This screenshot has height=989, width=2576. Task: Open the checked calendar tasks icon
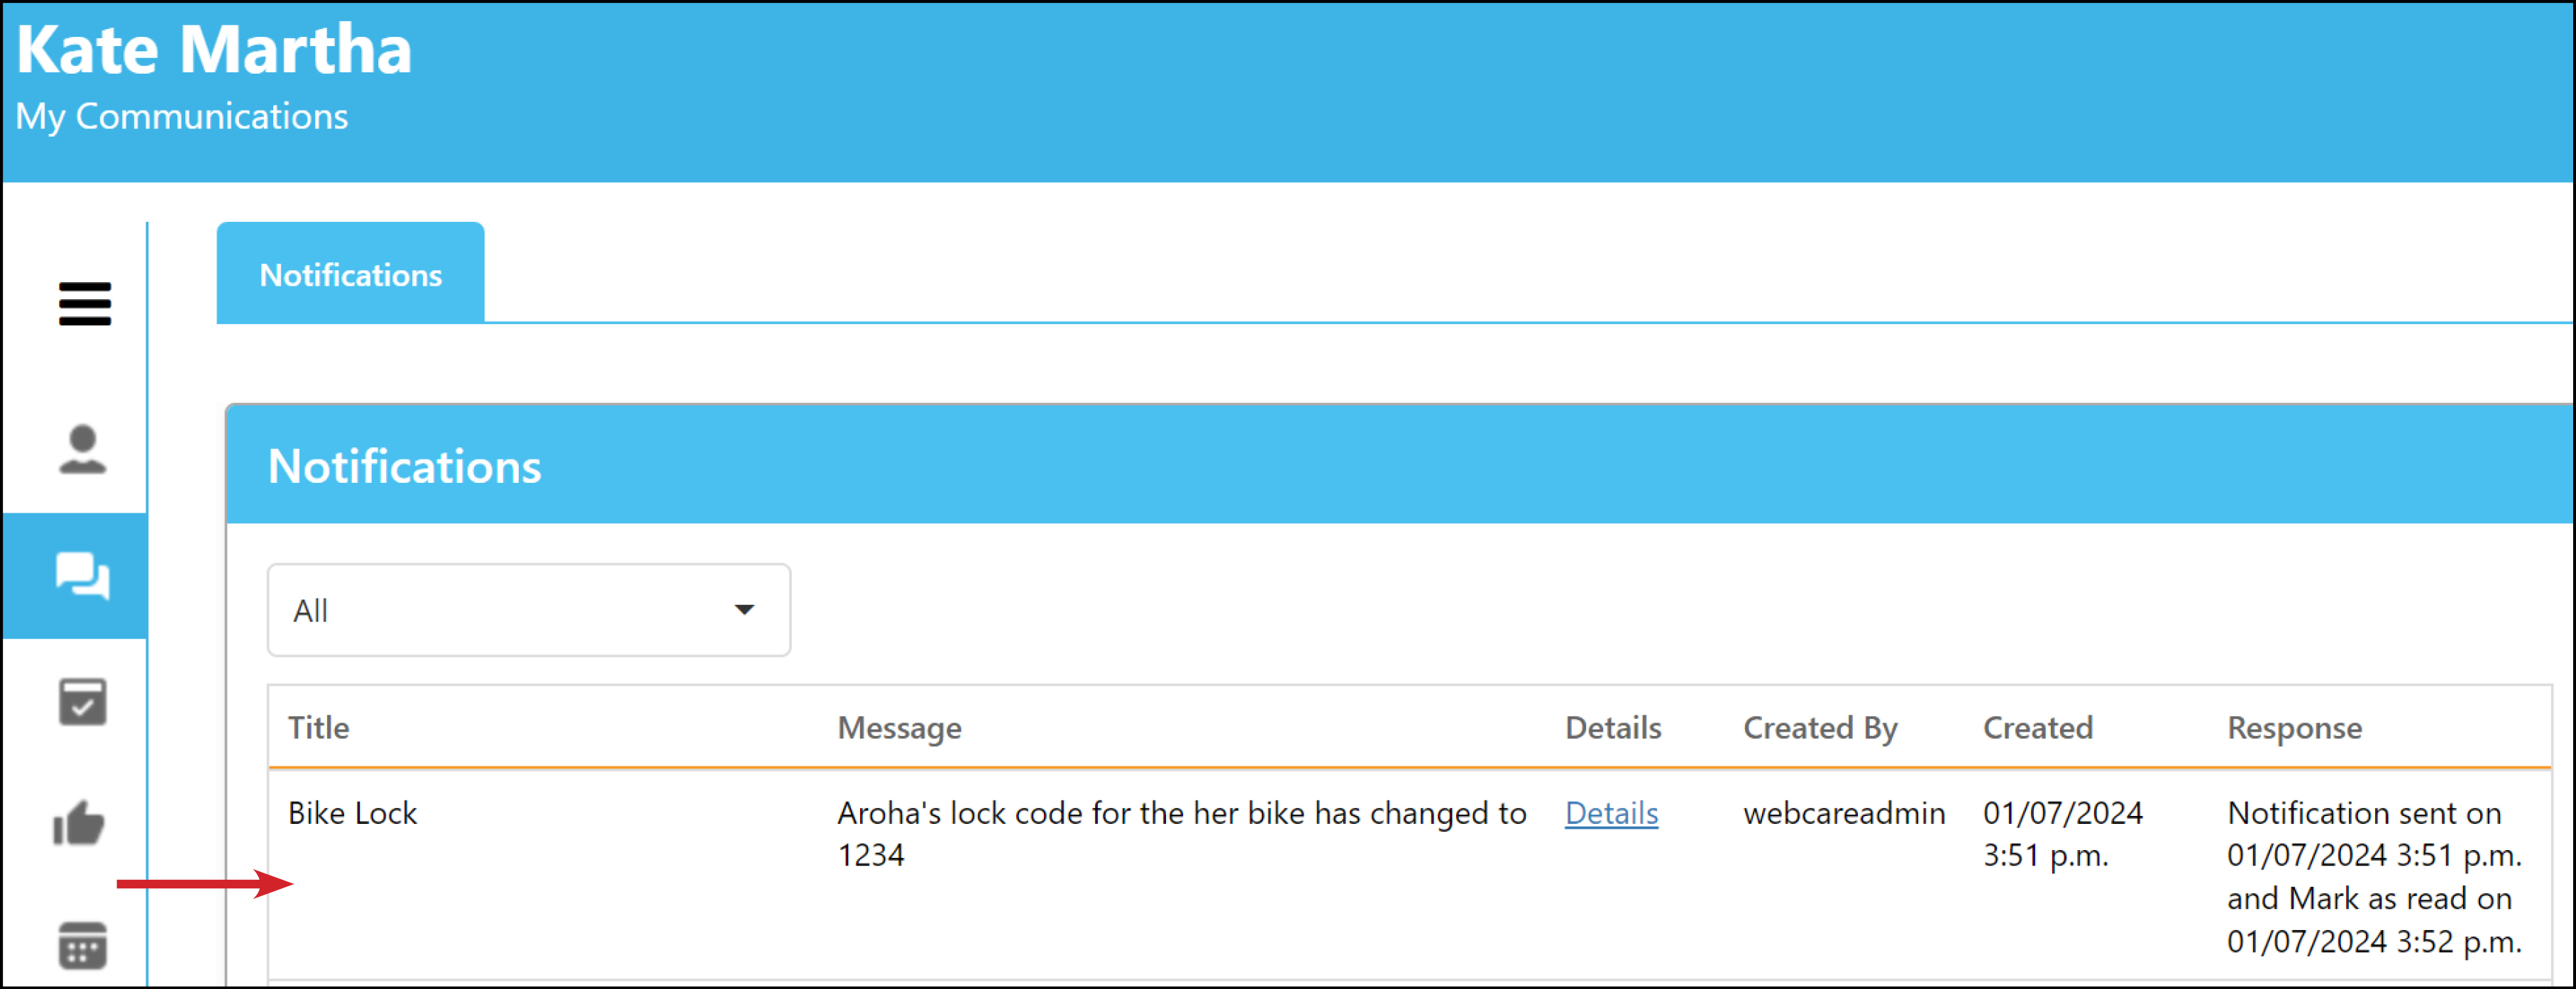click(x=82, y=703)
